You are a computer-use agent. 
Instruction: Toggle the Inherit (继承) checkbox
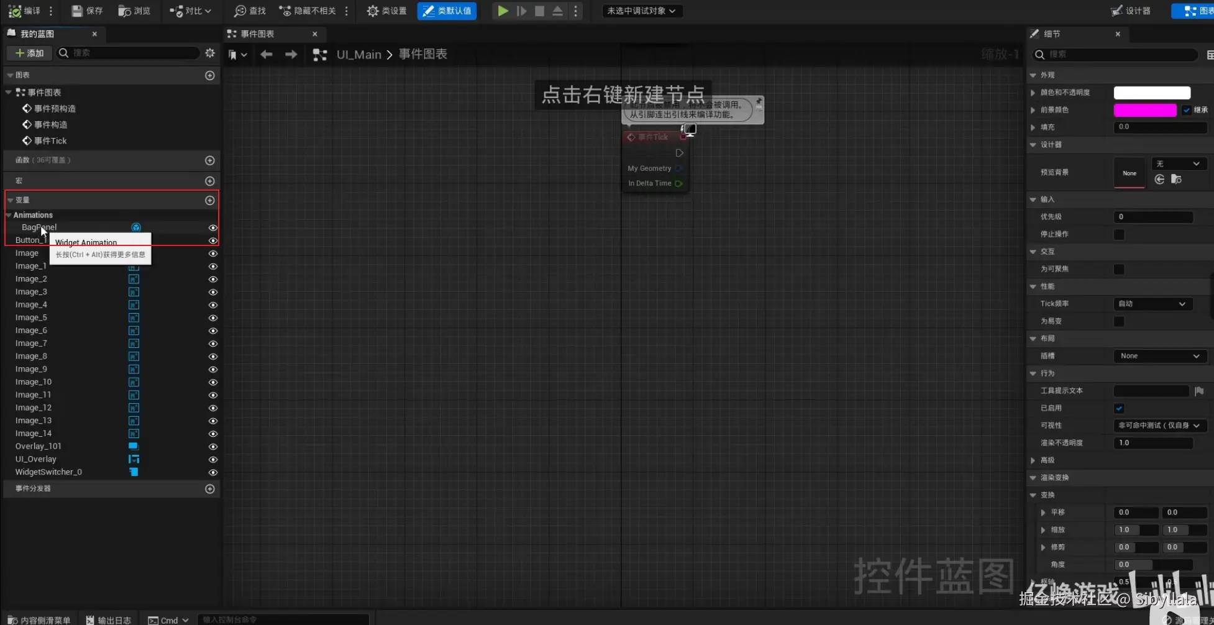[x=1187, y=110]
